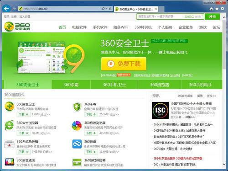Click the 加入收藏 link

pyautogui.click(x=25, y=16)
